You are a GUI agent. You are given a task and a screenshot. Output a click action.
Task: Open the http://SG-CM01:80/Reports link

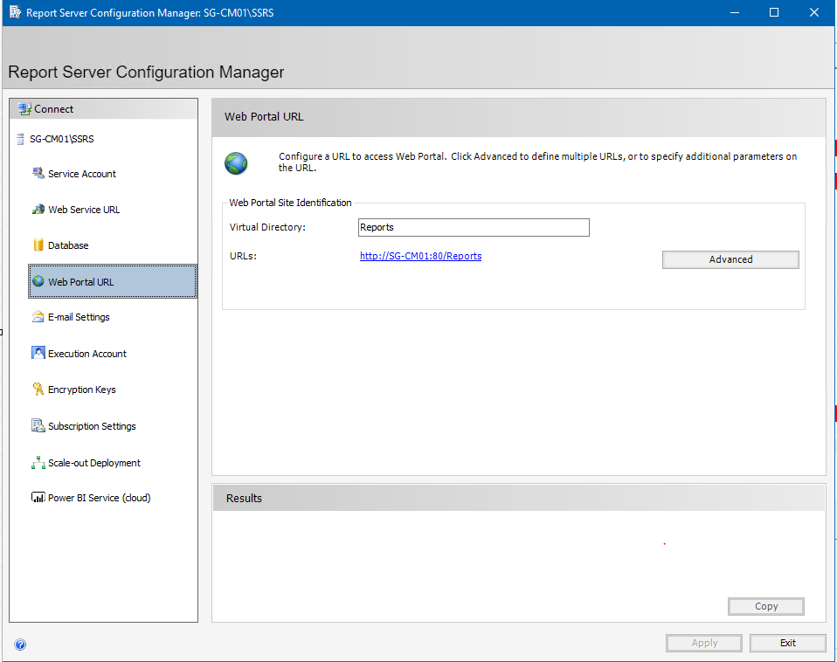click(420, 256)
